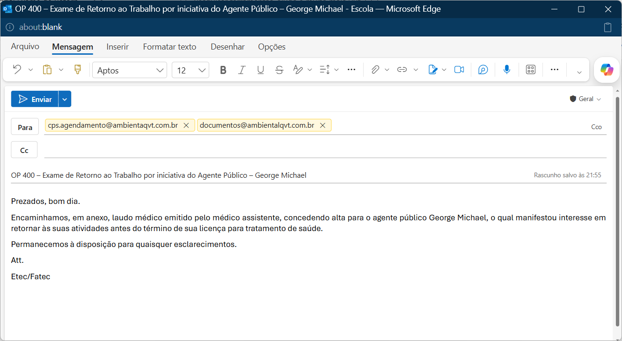
Task: Click the video camera meeting icon
Action: point(459,70)
